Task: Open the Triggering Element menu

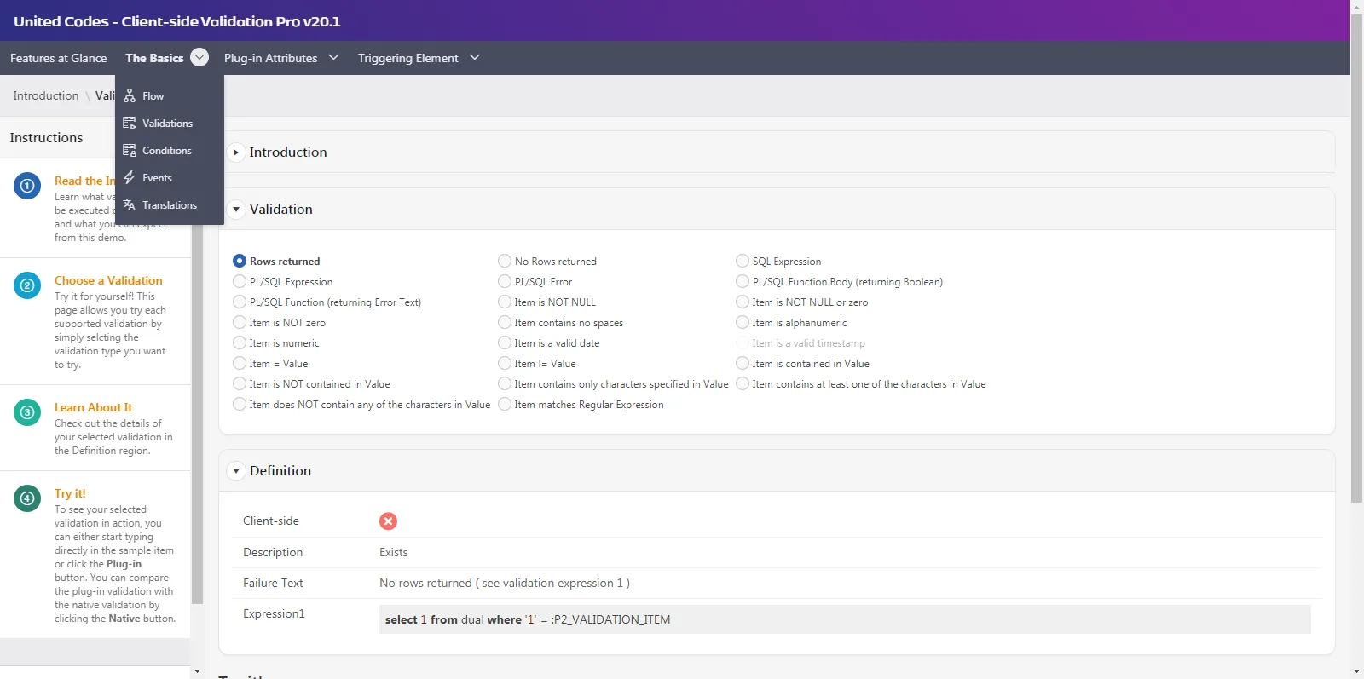Action: [x=418, y=58]
